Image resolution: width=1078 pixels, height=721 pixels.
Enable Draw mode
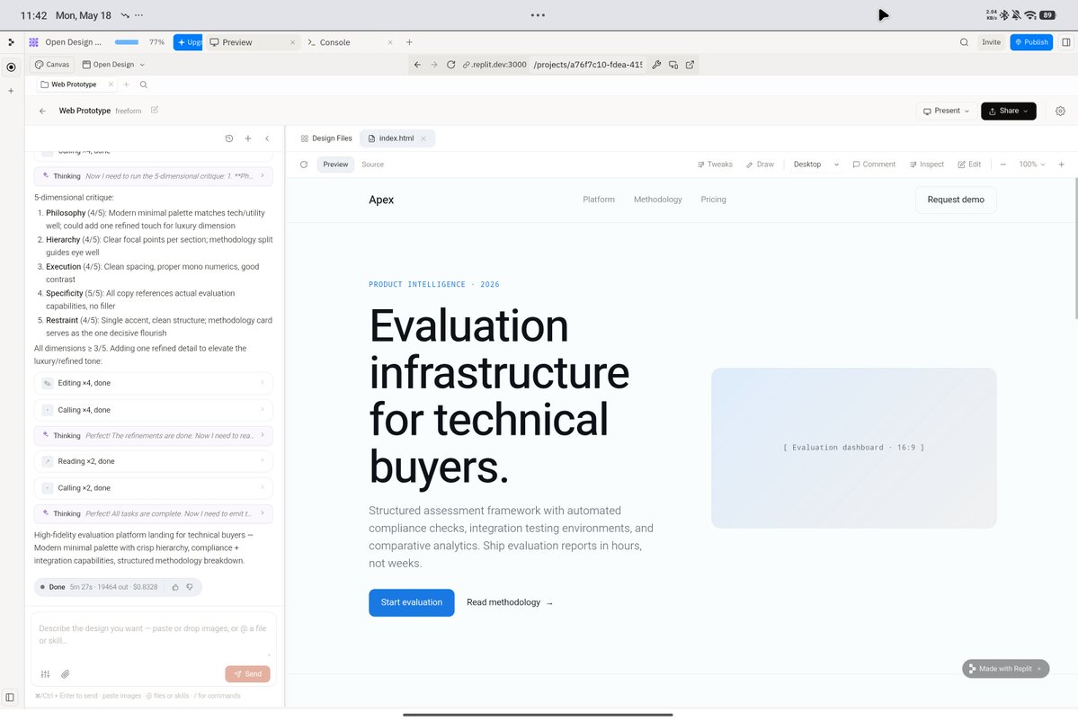pos(761,165)
